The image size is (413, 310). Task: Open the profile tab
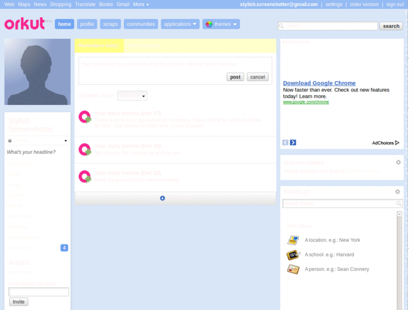(87, 24)
